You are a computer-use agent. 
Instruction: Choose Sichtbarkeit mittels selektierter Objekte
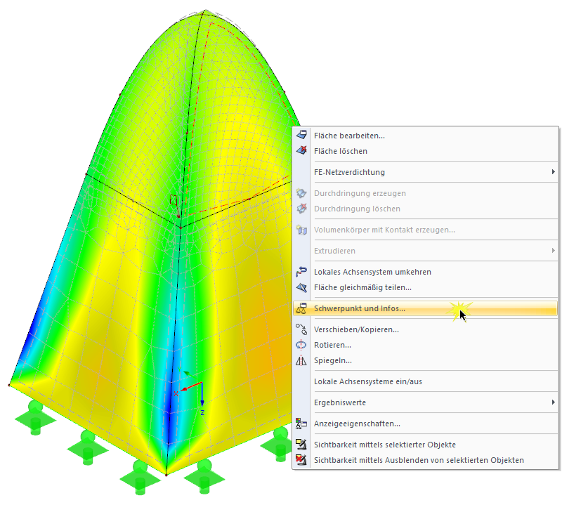[x=425, y=445]
